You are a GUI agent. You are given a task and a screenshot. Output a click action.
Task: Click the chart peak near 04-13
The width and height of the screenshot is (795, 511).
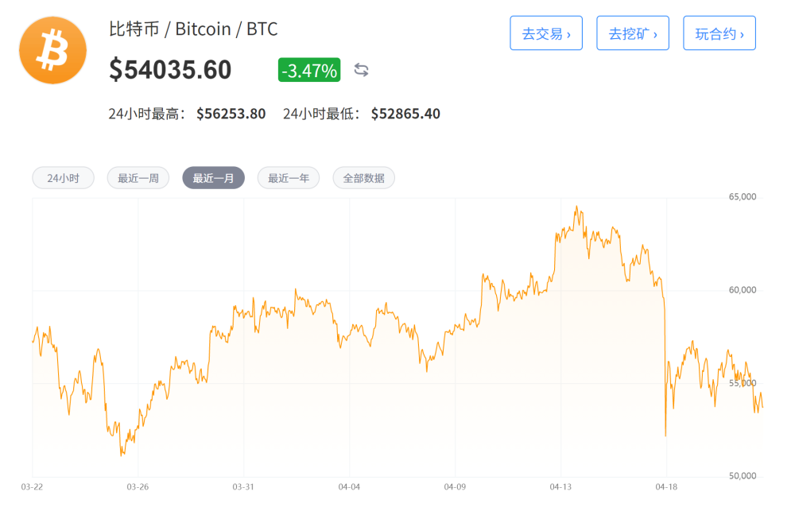click(x=577, y=207)
